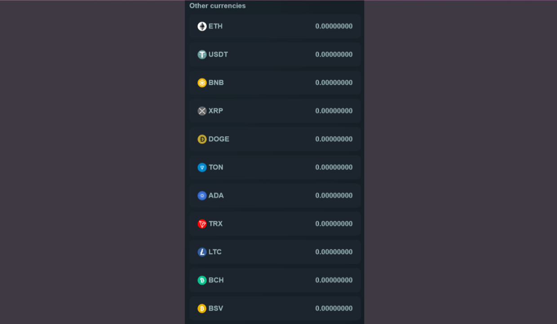Choose the DOGE currency label

pyautogui.click(x=218, y=139)
